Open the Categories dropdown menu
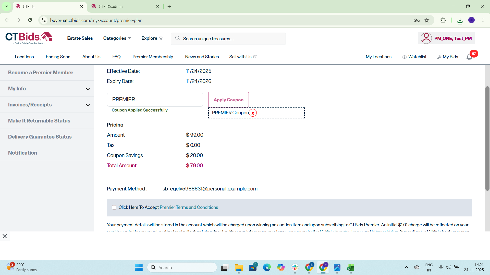Image resolution: width=490 pixels, height=275 pixels. (x=117, y=38)
